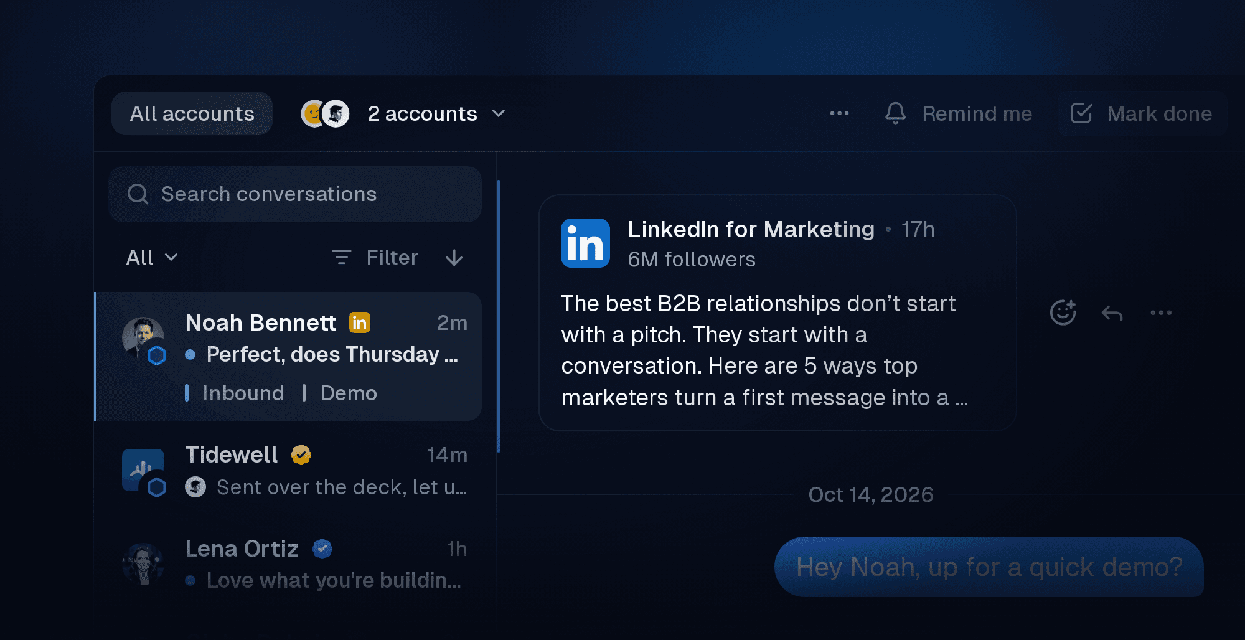Click Noah Bennett's avatar
Screen dimensions: 1245x640
[144, 339]
